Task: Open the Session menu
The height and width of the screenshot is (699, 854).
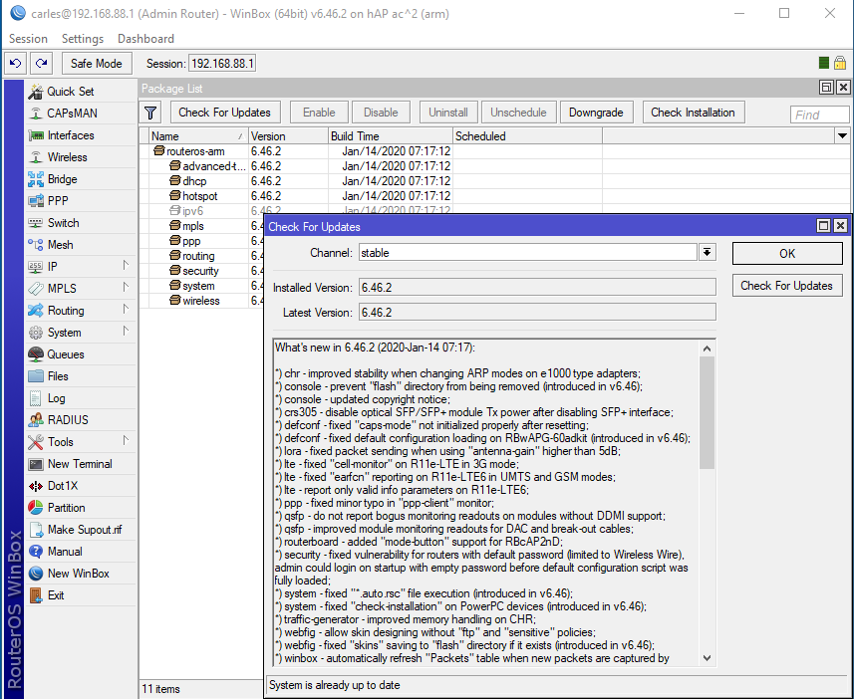Action: tap(28, 38)
